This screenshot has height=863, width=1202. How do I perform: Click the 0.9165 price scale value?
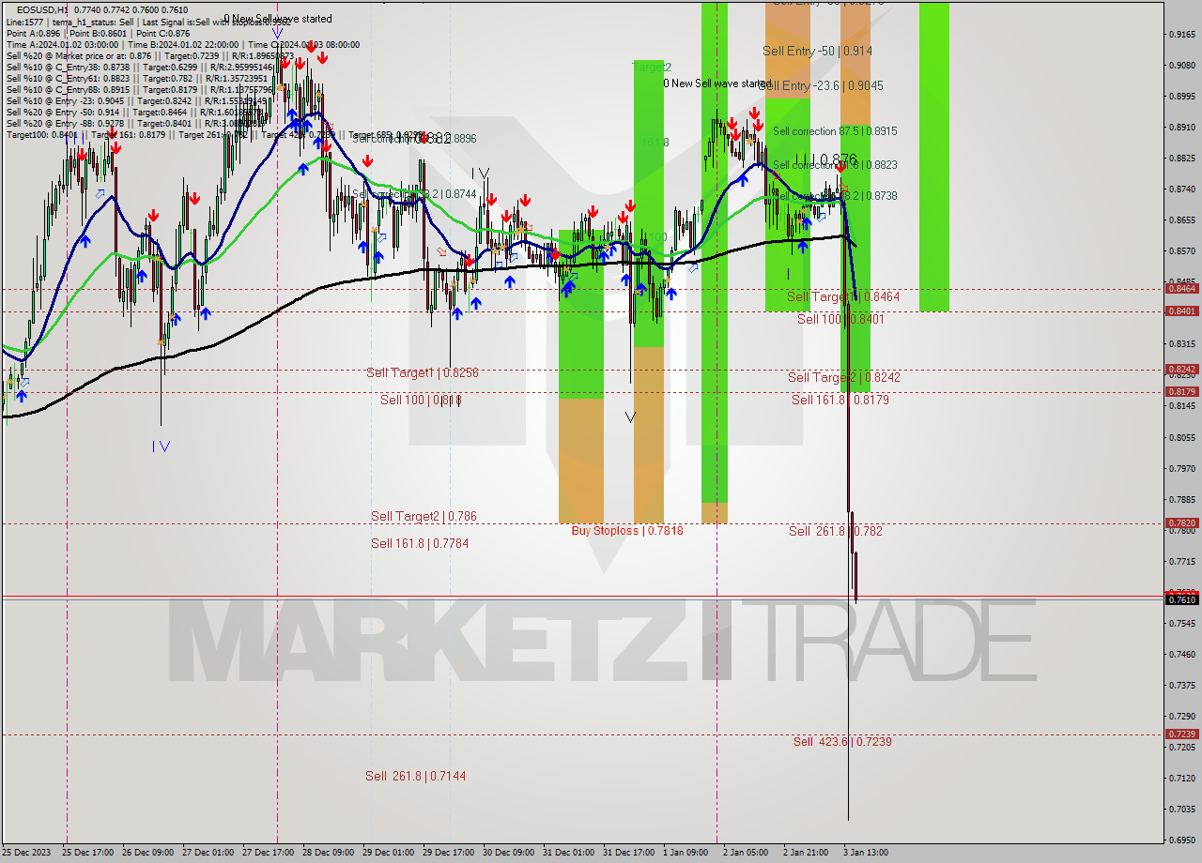click(x=1181, y=34)
